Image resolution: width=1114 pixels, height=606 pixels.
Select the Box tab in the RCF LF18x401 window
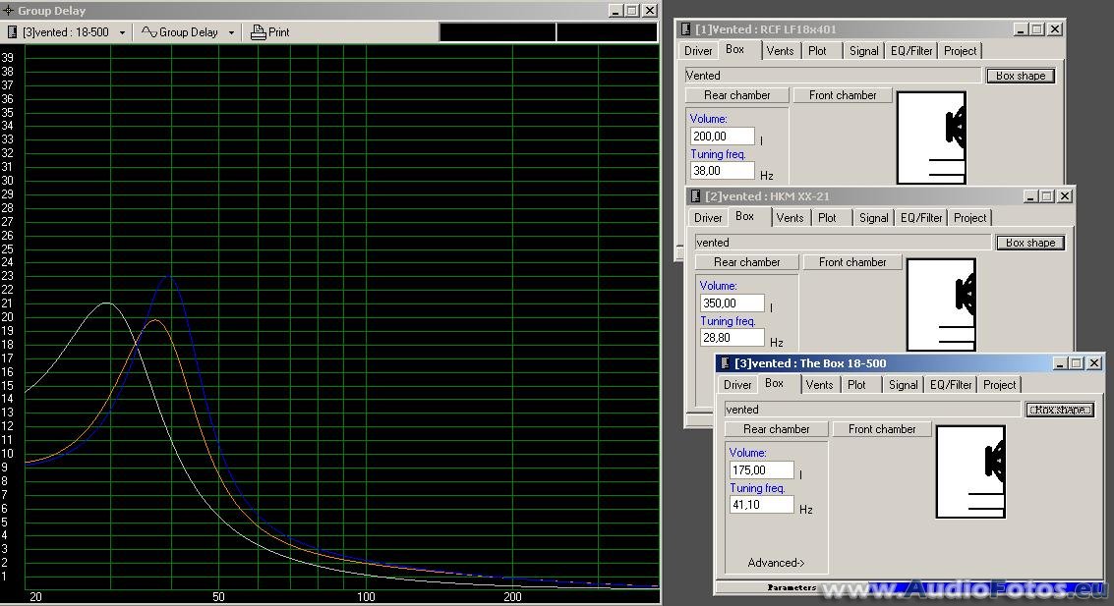tap(735, 50)
